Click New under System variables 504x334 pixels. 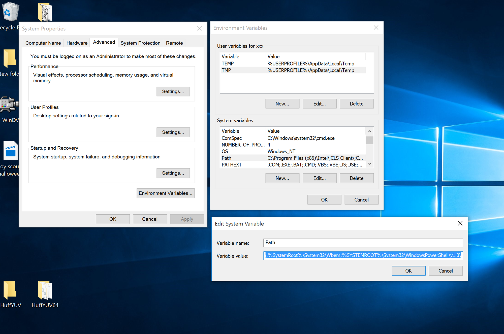282,178
